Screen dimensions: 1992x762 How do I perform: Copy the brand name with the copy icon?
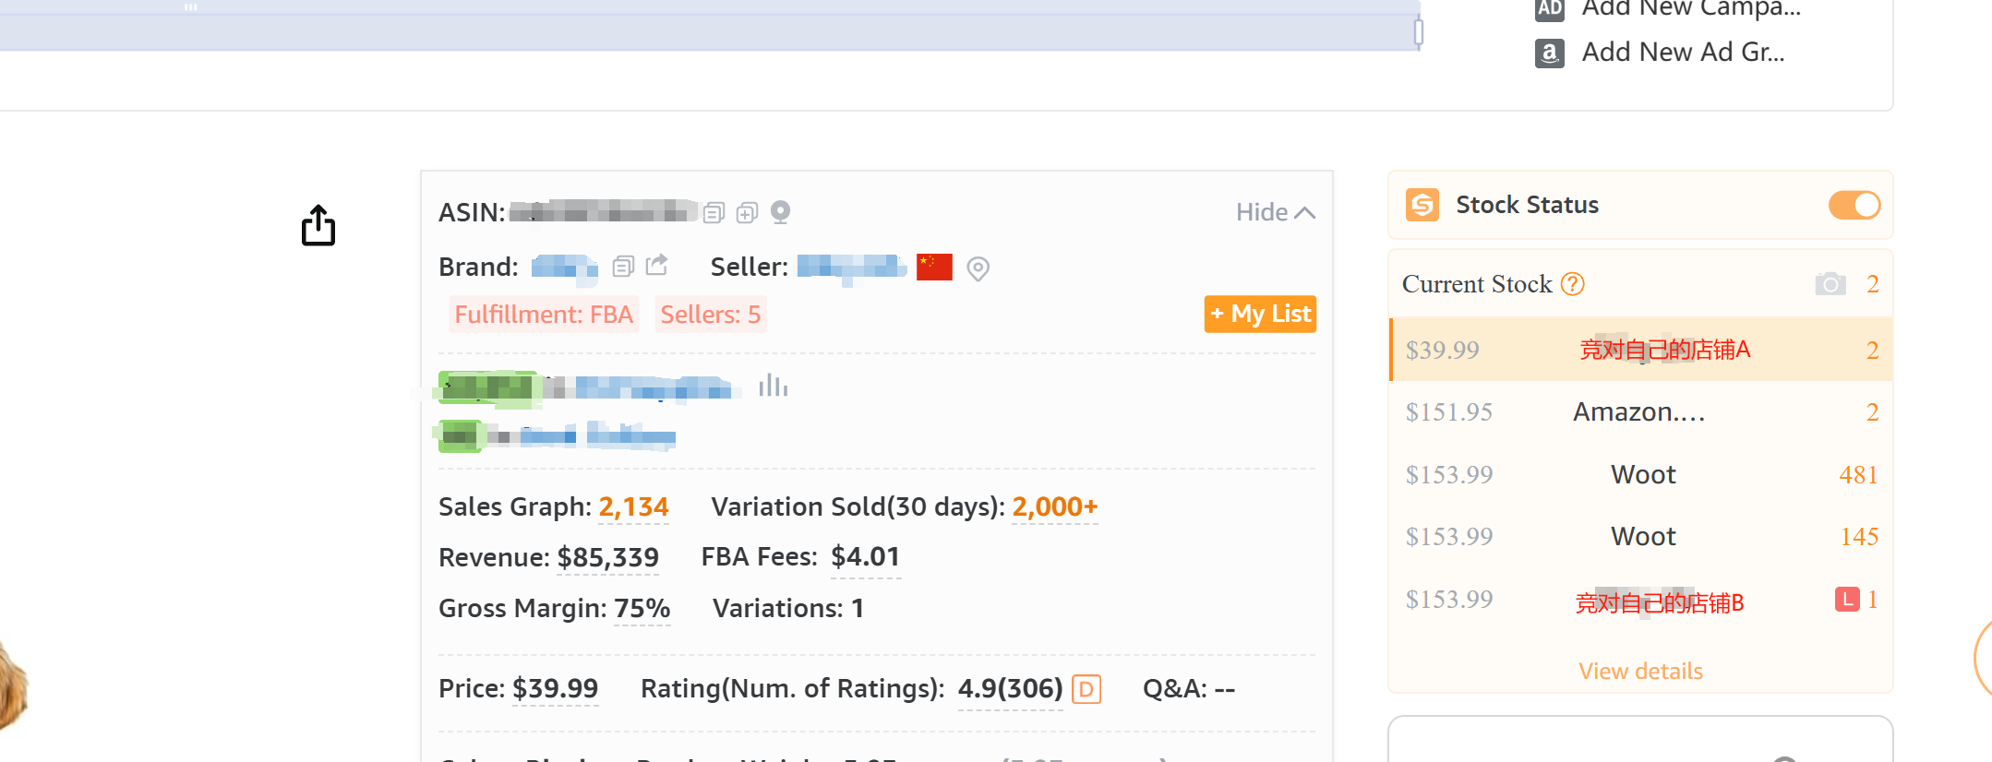coord(623,267)
